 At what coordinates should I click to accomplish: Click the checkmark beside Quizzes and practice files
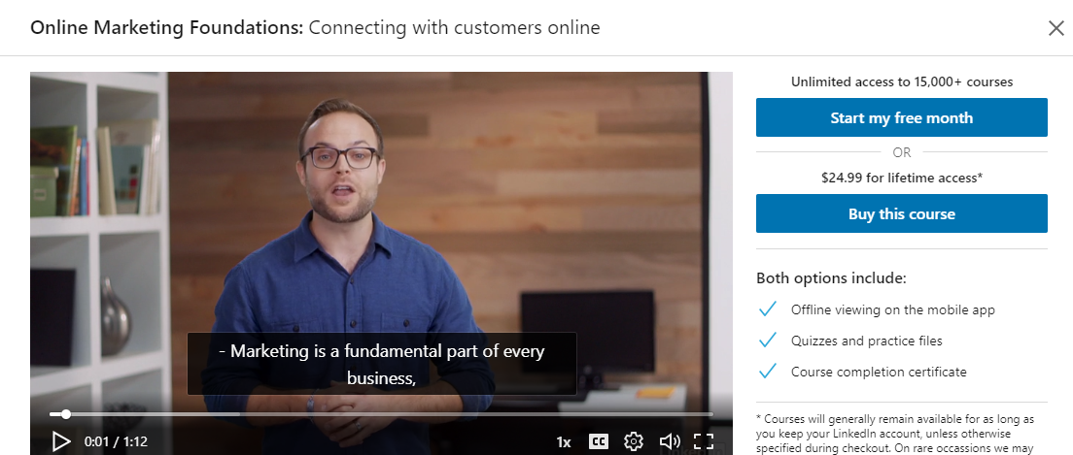(768, 341)
